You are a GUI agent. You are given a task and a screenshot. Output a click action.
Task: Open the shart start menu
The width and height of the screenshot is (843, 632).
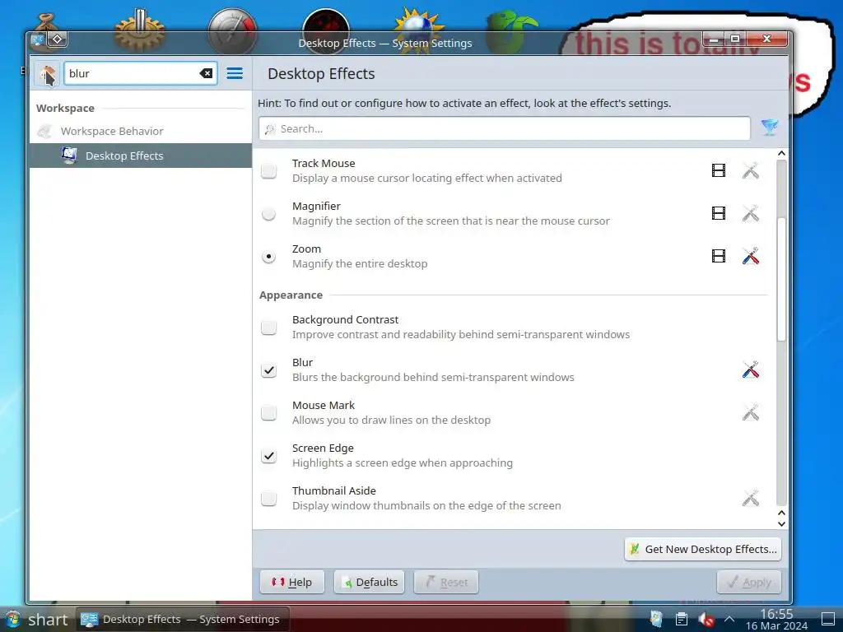[36, 619]
